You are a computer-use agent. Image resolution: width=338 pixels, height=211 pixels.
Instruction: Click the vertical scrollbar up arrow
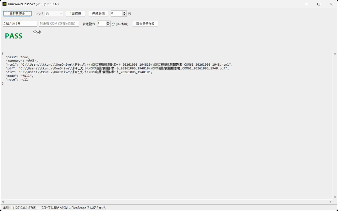(335, 54)
